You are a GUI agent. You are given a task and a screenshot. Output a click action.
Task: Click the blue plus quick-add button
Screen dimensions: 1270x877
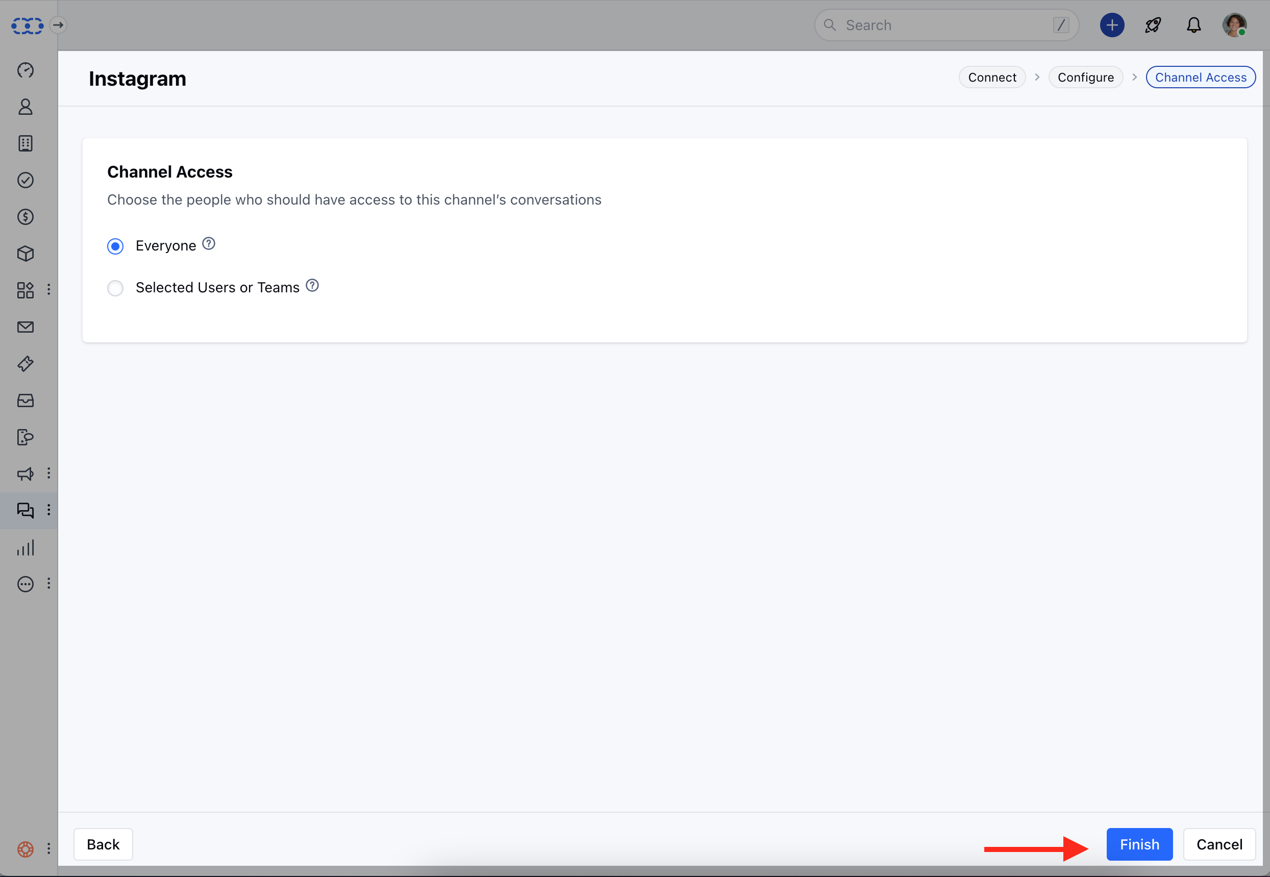click(x=1112, y=26)
